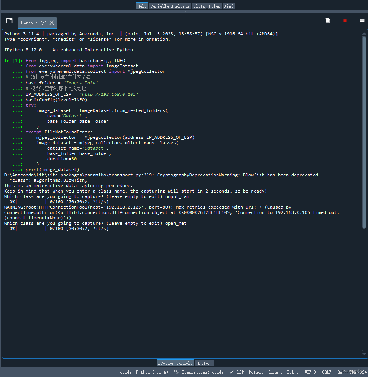Screen dimensions: 368x377
Task: Switch to the Plots tab
Action: (199, 6)
